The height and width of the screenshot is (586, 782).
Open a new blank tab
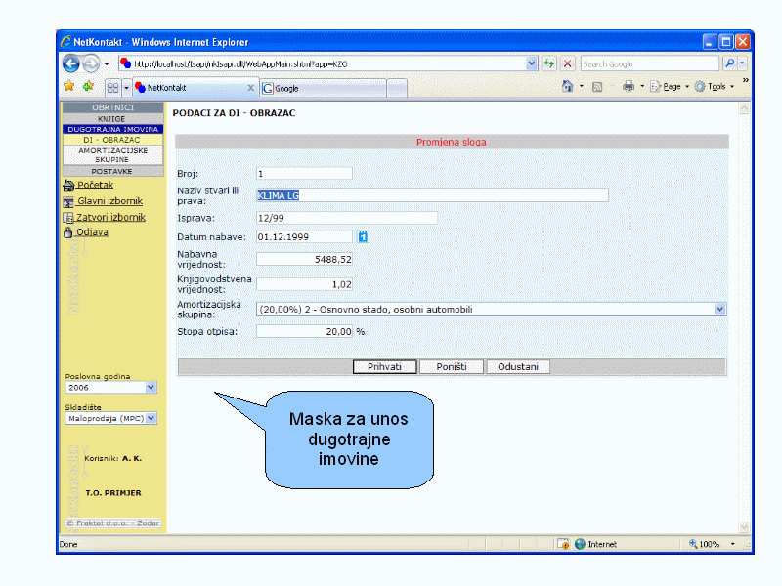(397, 88)
